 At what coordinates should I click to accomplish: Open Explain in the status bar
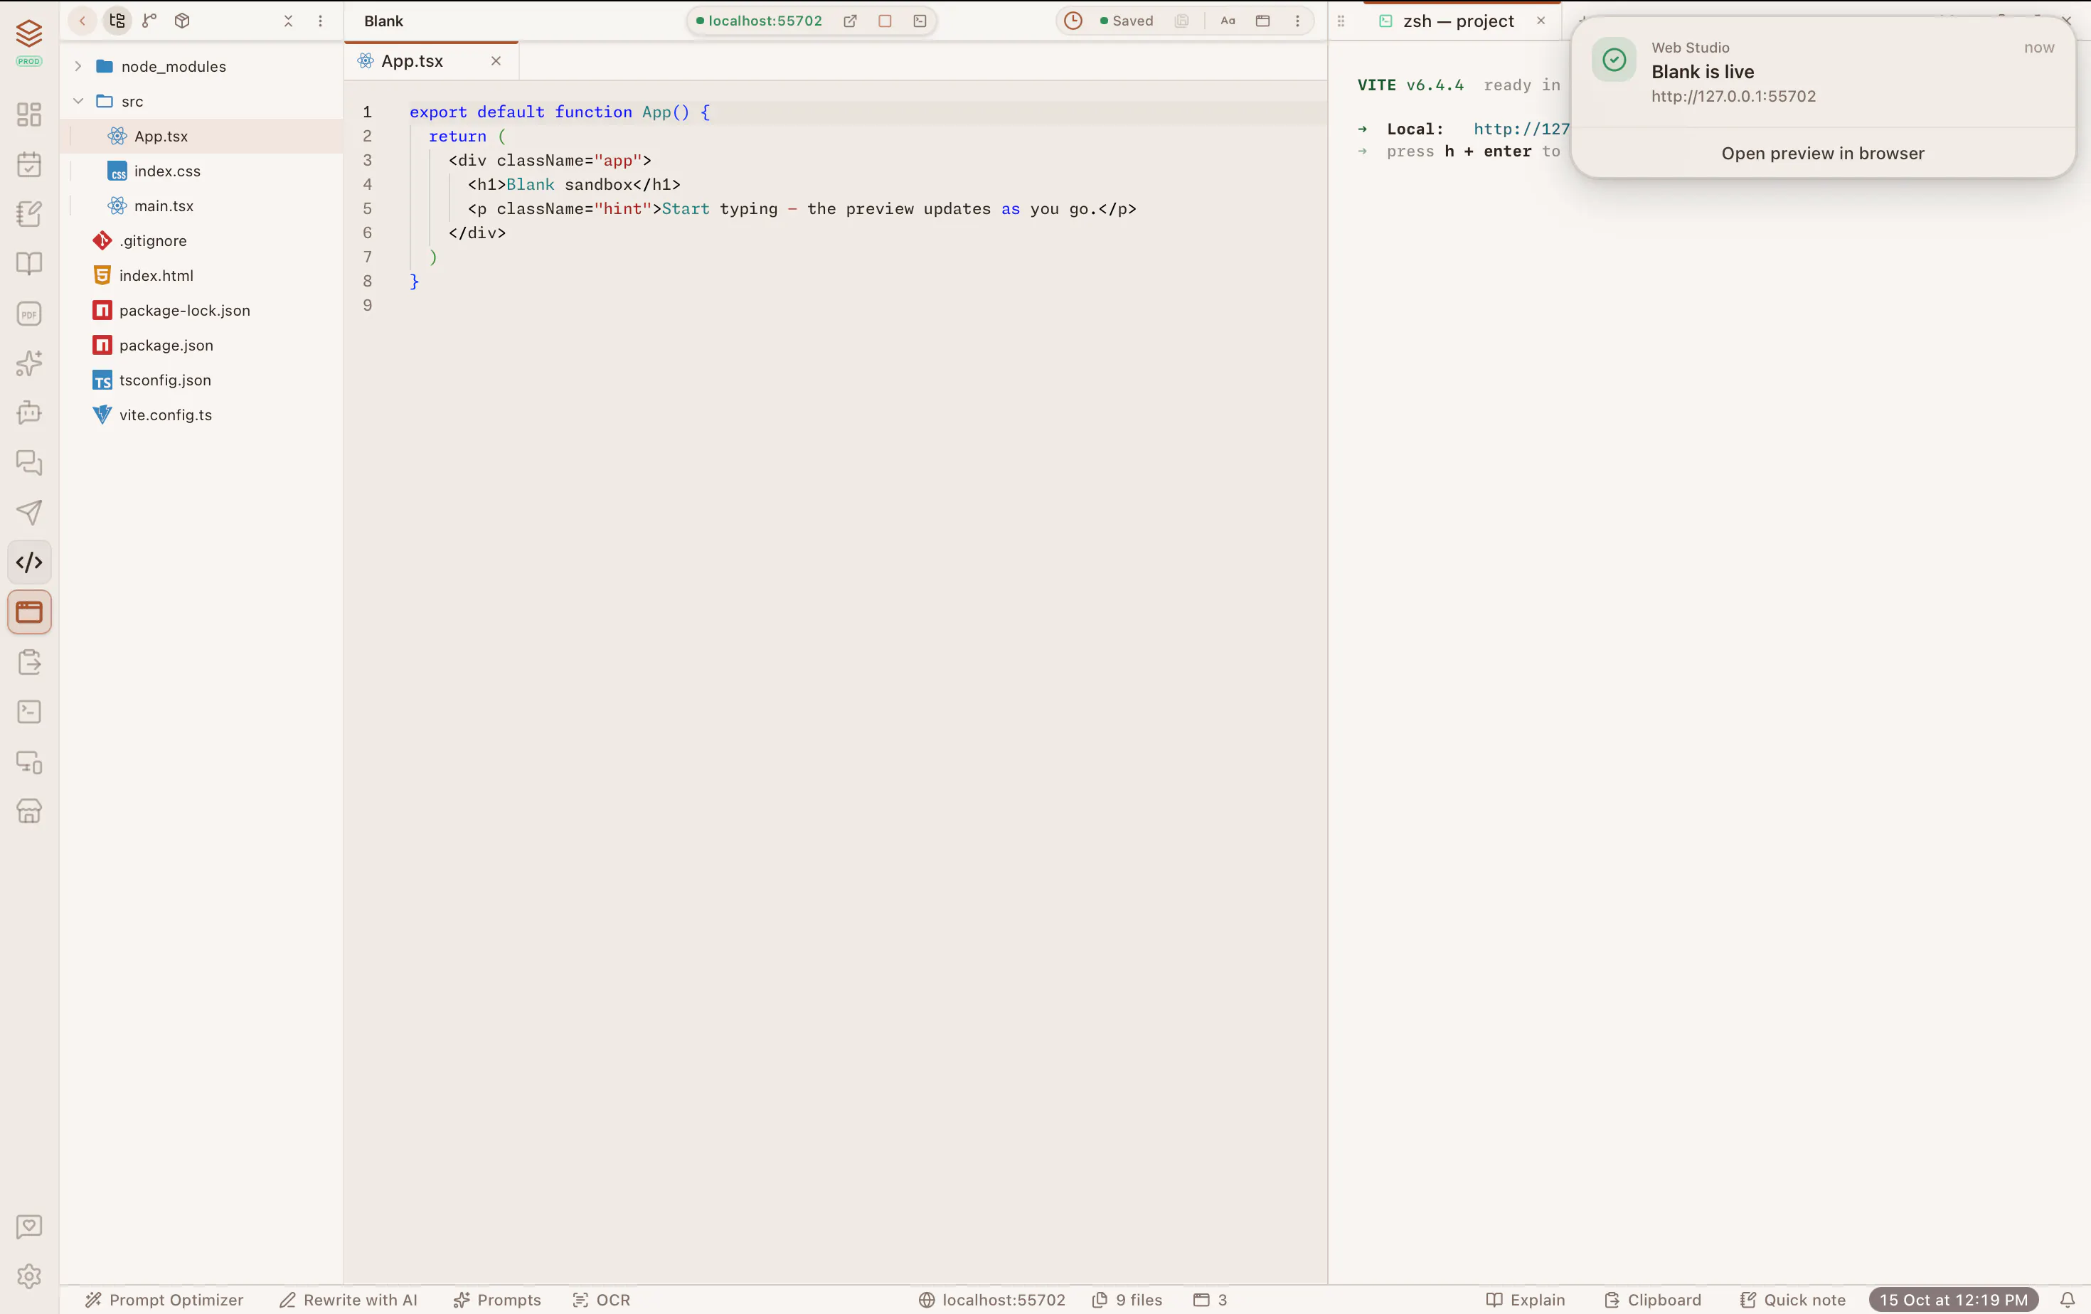point(1526,1299)
